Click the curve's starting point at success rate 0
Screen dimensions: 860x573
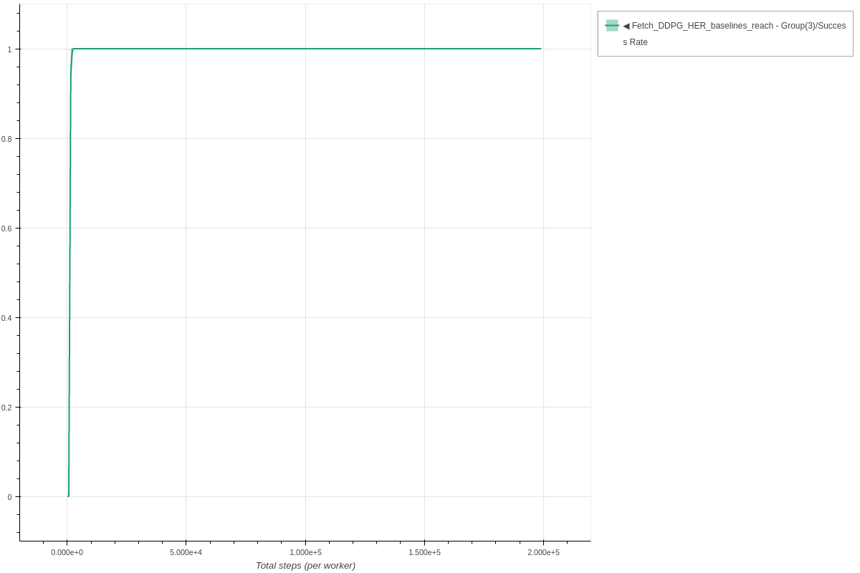pyautogui.click(x=68, y=496)
